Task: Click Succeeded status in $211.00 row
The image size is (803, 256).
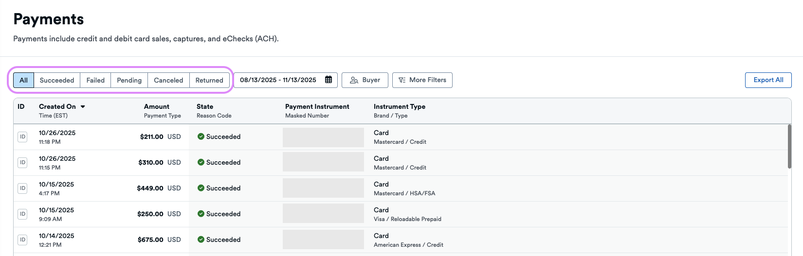Action: [219, 137]
